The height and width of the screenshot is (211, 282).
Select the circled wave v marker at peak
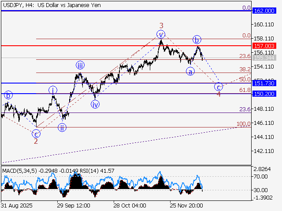161,34
